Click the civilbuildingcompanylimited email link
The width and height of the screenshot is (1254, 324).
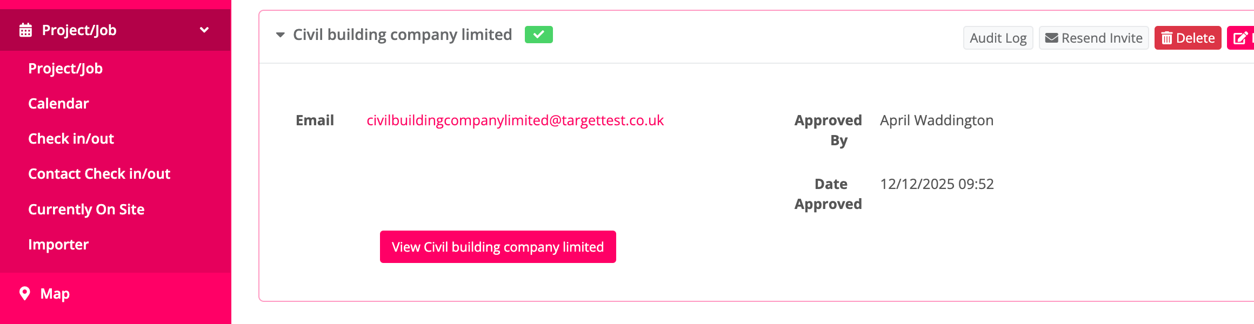pyautogui.click(x=515, y=120)
